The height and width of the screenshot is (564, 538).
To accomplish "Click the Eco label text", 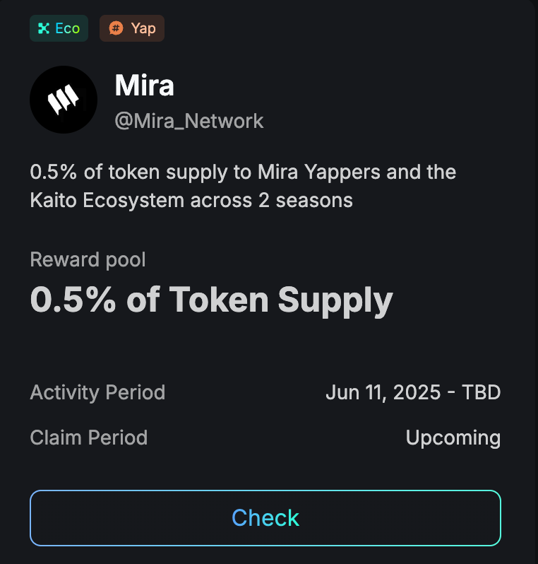I will 68,28.
